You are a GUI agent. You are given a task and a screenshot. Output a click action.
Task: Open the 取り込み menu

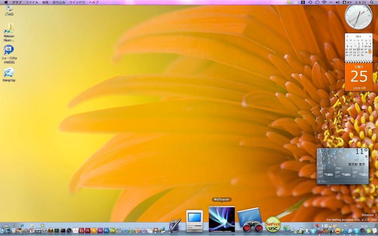[x=59, y=2]
